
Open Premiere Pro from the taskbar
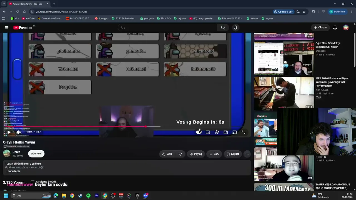(97, 196)
